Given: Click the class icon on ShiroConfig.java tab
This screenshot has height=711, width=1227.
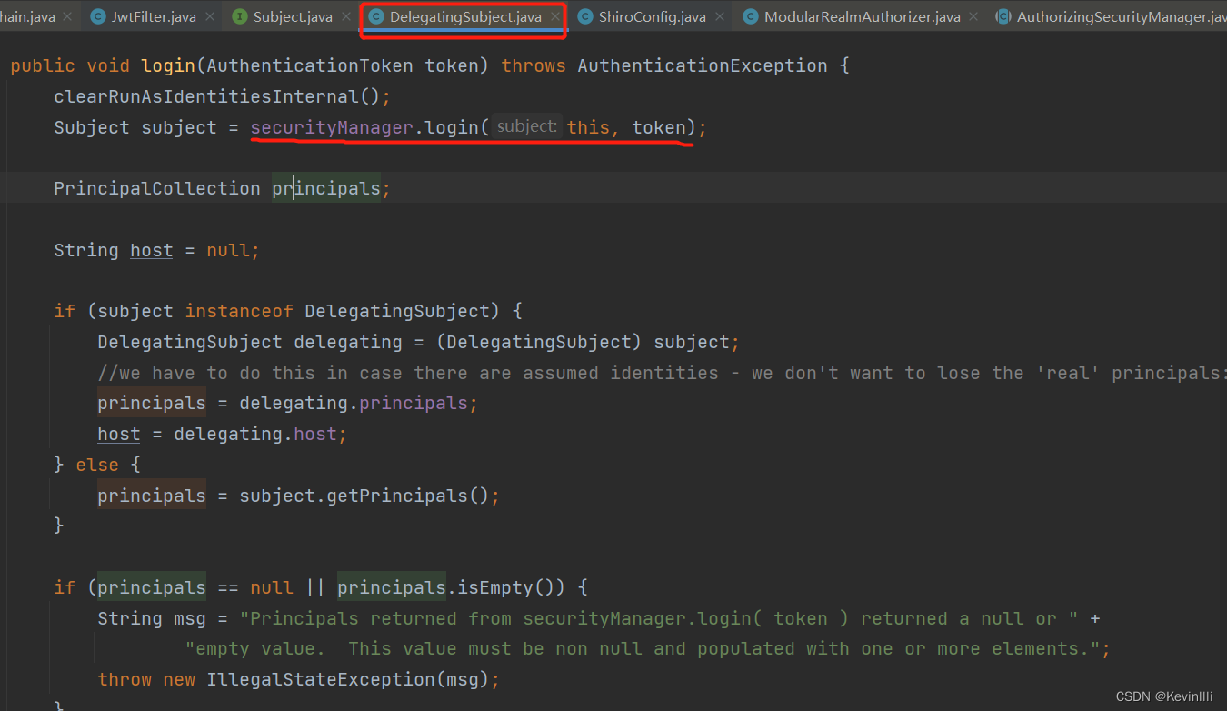Looking at the screenshot, I should (584, 17).
